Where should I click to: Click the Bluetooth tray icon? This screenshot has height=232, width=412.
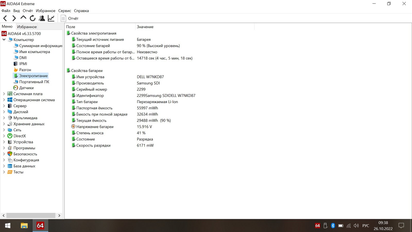333,226
